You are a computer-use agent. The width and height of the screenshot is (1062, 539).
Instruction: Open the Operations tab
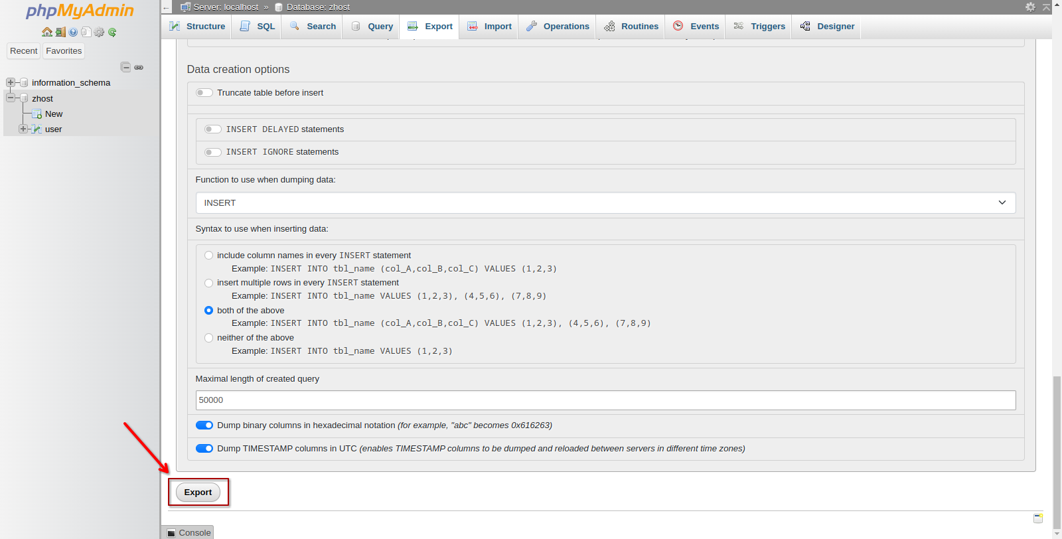pos(558,27)
